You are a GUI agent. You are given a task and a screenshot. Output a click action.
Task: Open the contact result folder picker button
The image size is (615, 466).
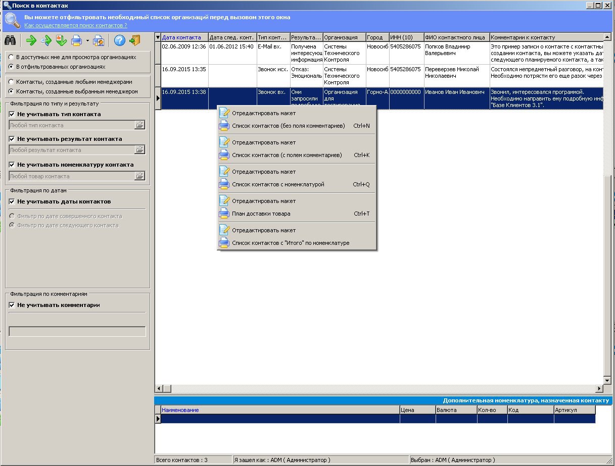tap(139, 150)
